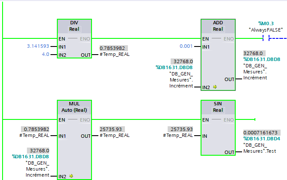Click the %M0.3 address label
This screenshot has height=180, width=287.
click(266, 23)
